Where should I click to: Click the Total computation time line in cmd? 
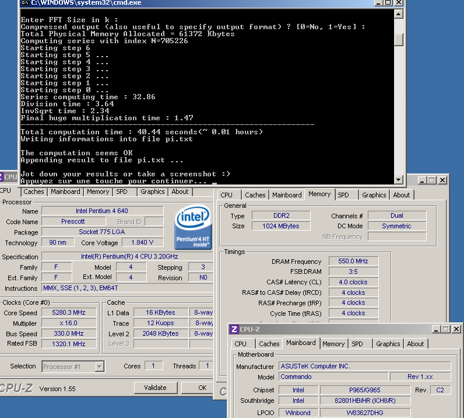142,132
